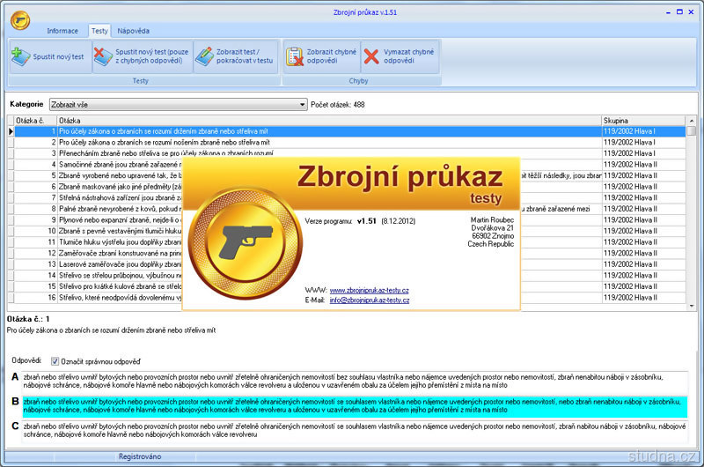Select question row 7 Střelná nástrahová zařízení
Image resolution: width=704 pixels, height=467 pixels.
click(350, 197)
